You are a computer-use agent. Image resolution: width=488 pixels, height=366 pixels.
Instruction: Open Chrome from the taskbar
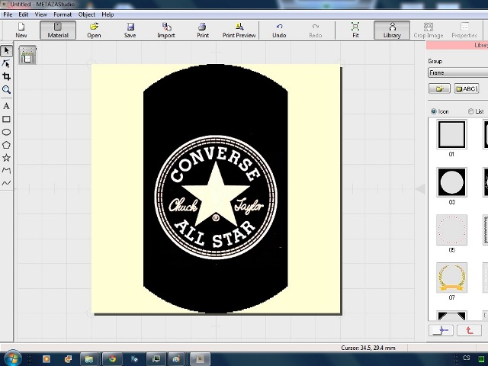tap(112, 359)
